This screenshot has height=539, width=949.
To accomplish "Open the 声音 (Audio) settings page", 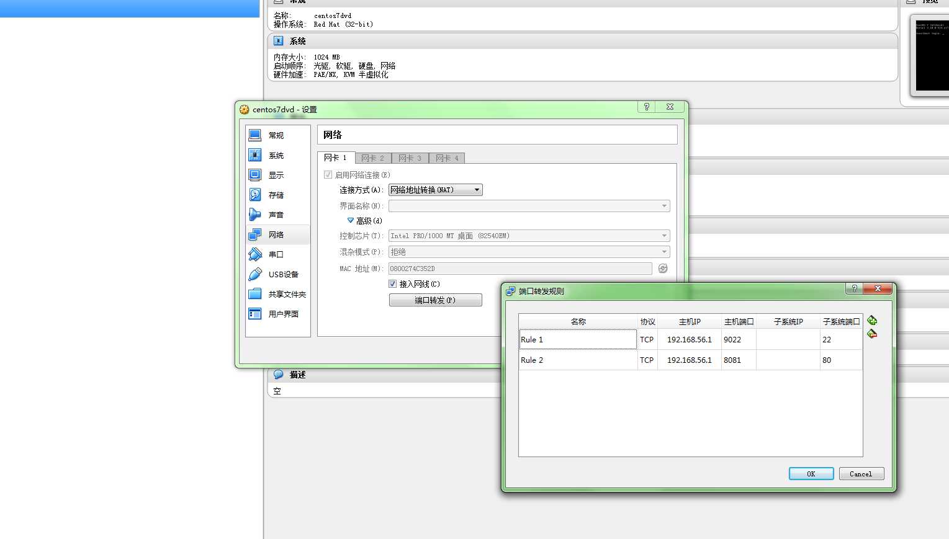I will click(x=277, y=215).
